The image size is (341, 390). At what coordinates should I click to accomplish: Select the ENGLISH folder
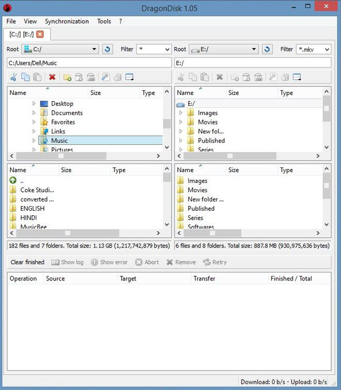point(32,208)
